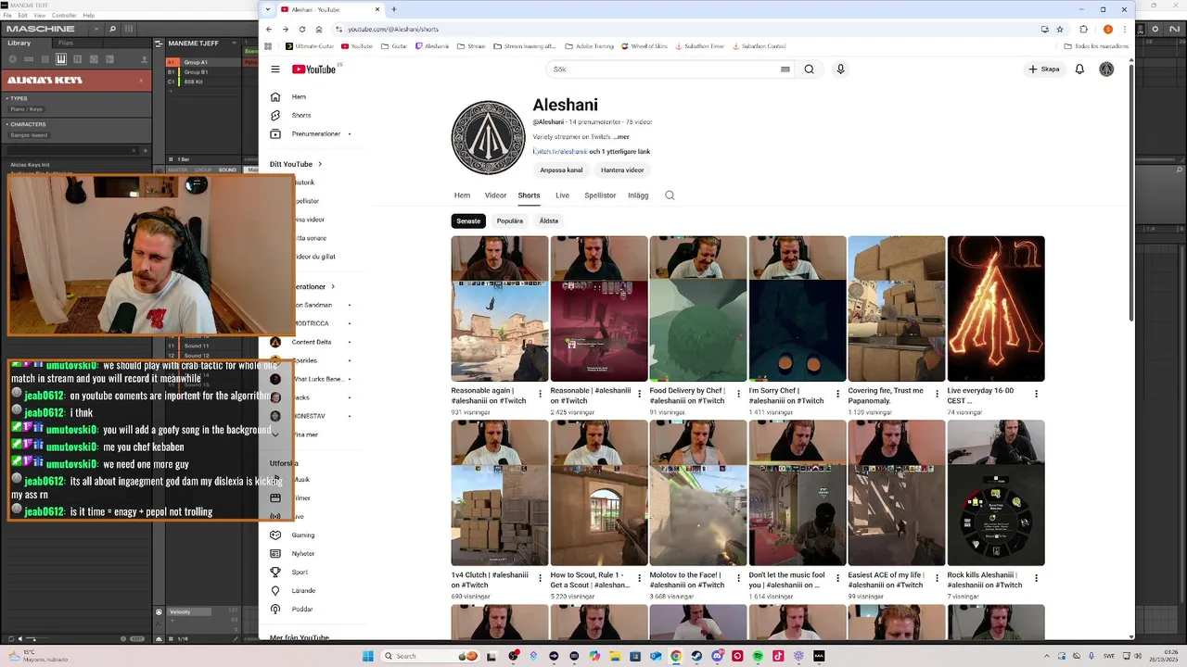This screenshot has height=667, width=1187.
Task: Switch to the channel Spellistor tab
Action: [600, 195]
